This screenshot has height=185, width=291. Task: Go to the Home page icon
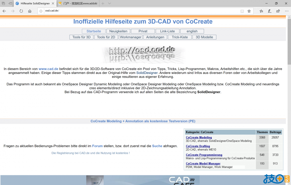[30, 11]
